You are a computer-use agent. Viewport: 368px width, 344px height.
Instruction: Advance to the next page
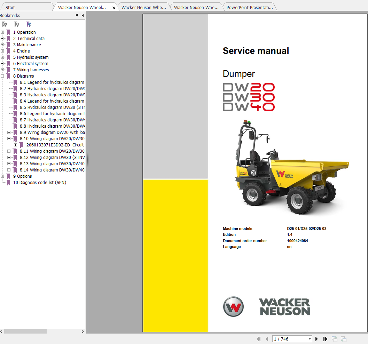click(x=316, y=339)
